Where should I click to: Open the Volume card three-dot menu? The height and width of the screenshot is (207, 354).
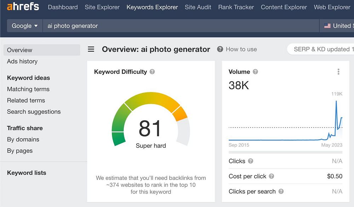click(338, 72)
